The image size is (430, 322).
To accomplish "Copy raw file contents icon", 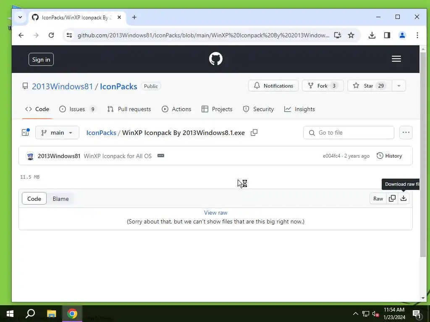I will click(x=392, y=198).
